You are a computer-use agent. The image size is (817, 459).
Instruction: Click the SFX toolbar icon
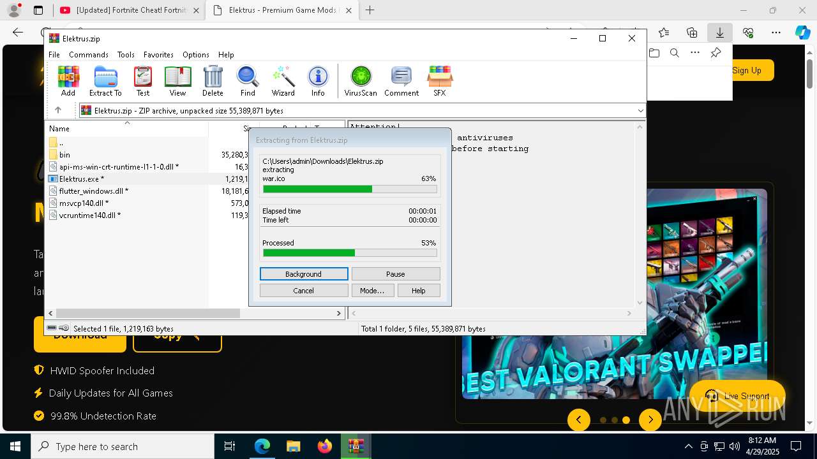(440, 81)
